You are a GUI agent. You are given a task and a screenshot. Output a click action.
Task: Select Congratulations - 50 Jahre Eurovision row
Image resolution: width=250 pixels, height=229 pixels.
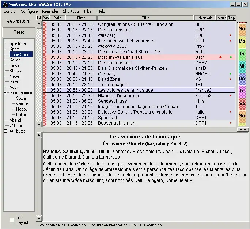click(141, 24)
